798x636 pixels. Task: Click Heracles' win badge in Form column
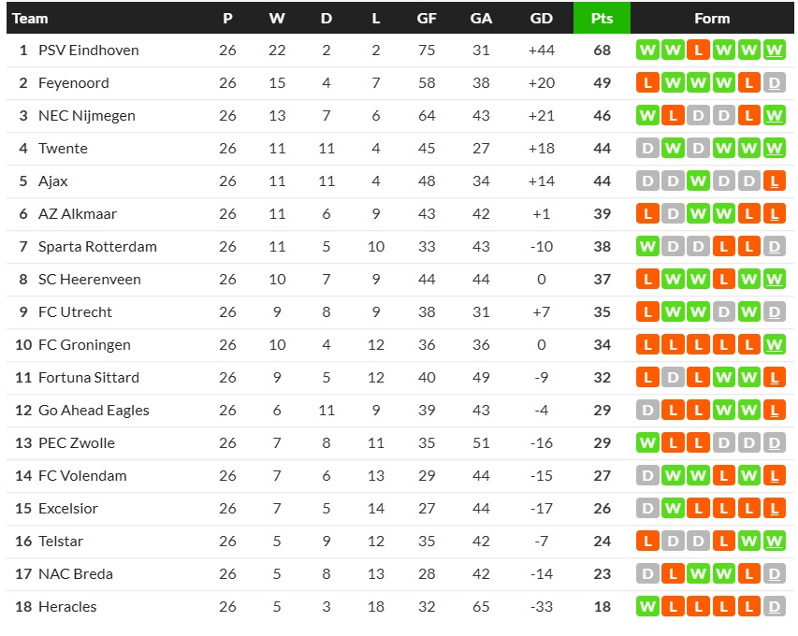pos(646,607)
